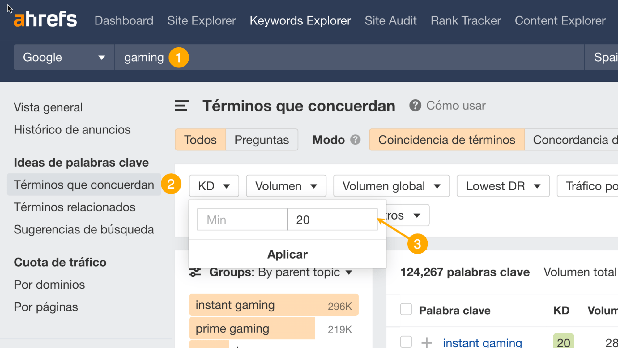Go to Términos relacionados in the sidebar
This screenshot has height=348, width=618.
[75, 207]
